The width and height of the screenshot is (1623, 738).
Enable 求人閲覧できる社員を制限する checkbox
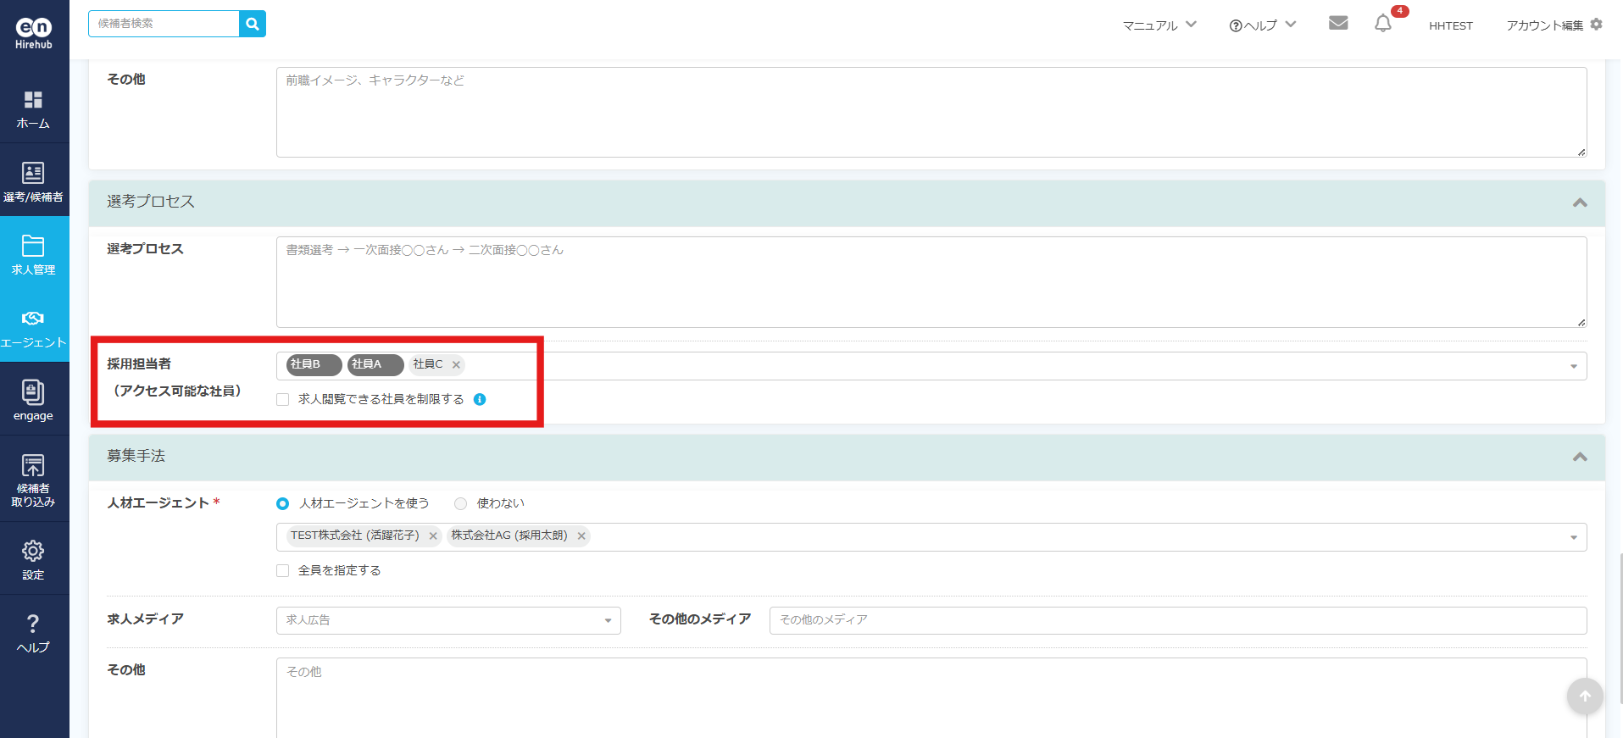click(283, 400)
